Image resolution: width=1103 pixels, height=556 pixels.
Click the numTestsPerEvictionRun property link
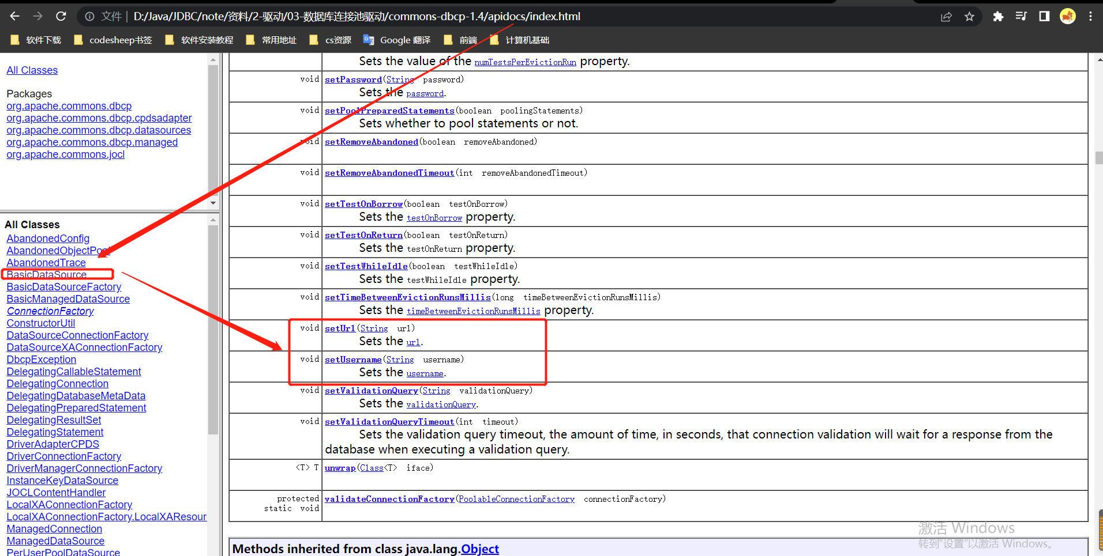point(526,62)
